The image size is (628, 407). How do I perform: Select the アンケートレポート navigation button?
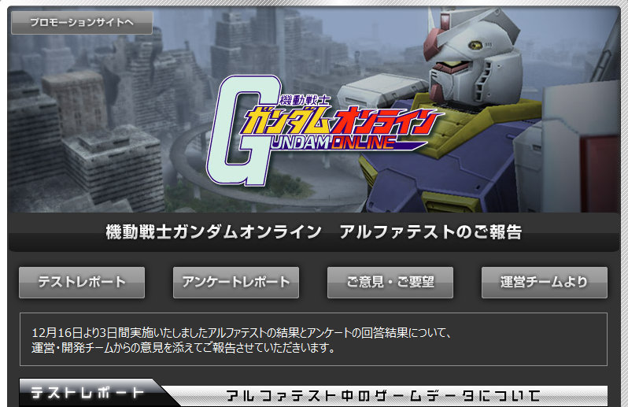(x=235, y=282)
